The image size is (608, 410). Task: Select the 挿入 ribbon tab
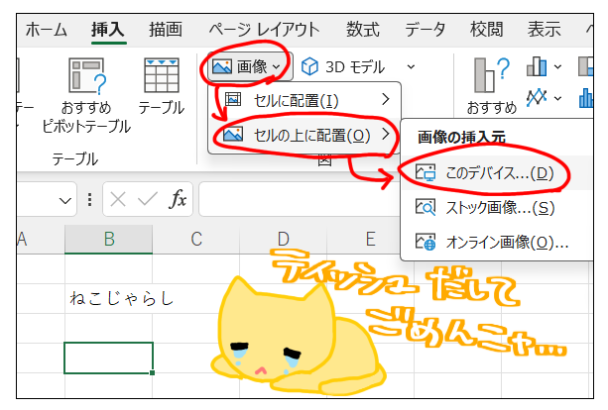coord(108,30)
